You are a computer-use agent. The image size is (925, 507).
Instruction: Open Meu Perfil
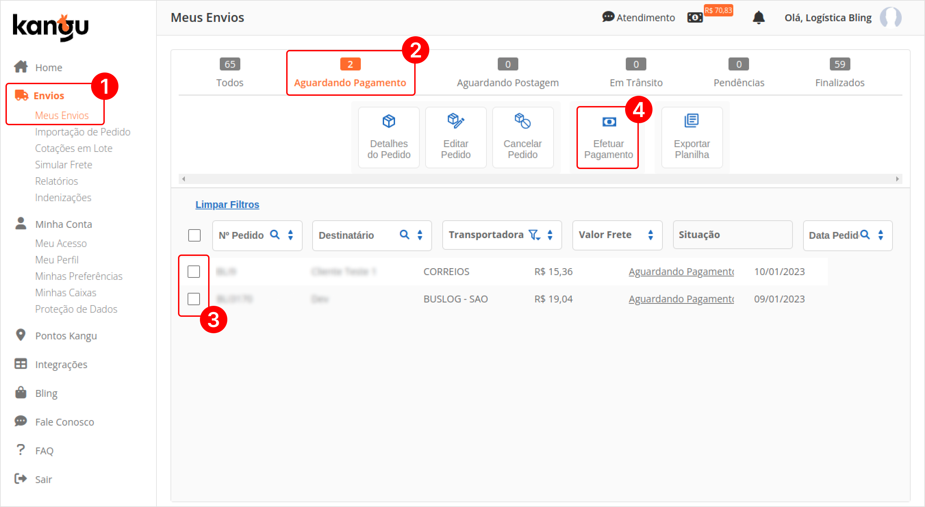[x=57, y=260]
